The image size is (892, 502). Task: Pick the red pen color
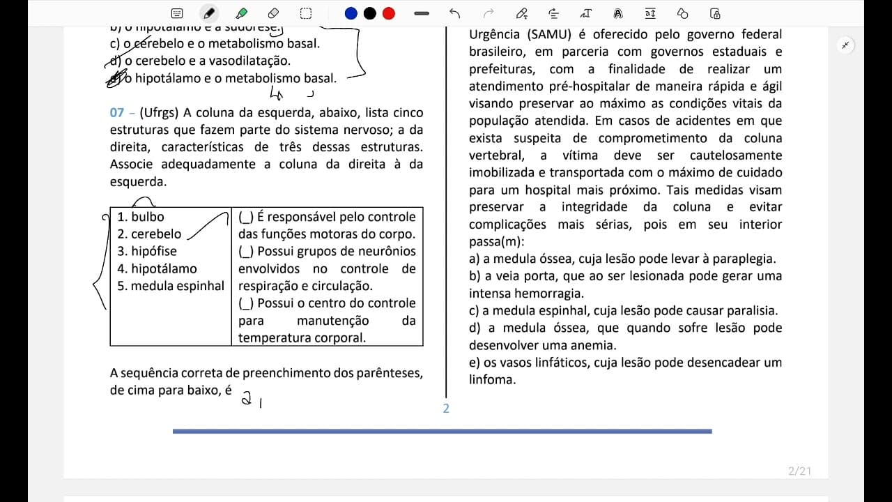[x=389, y=13]
